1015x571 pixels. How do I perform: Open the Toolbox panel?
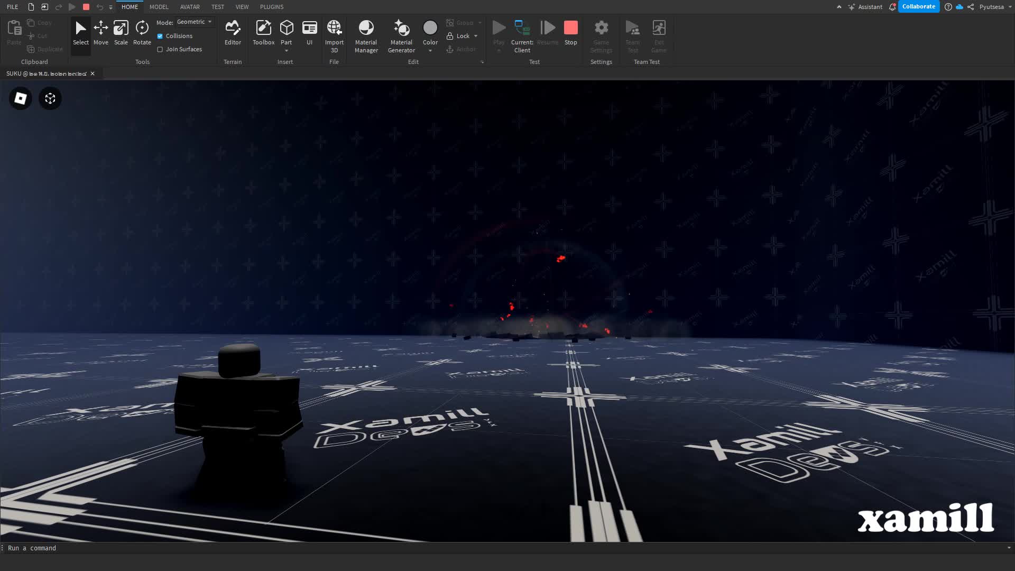click(x=263, y=33)
